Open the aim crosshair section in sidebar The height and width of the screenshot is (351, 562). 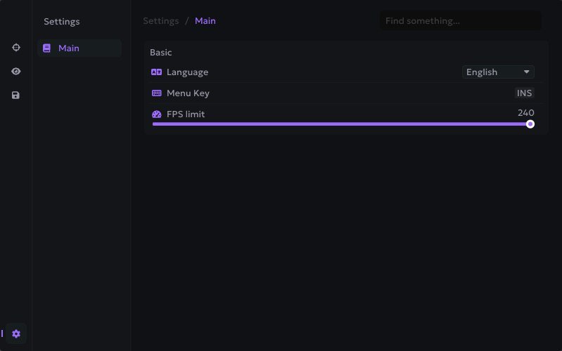tap(16, 48)
